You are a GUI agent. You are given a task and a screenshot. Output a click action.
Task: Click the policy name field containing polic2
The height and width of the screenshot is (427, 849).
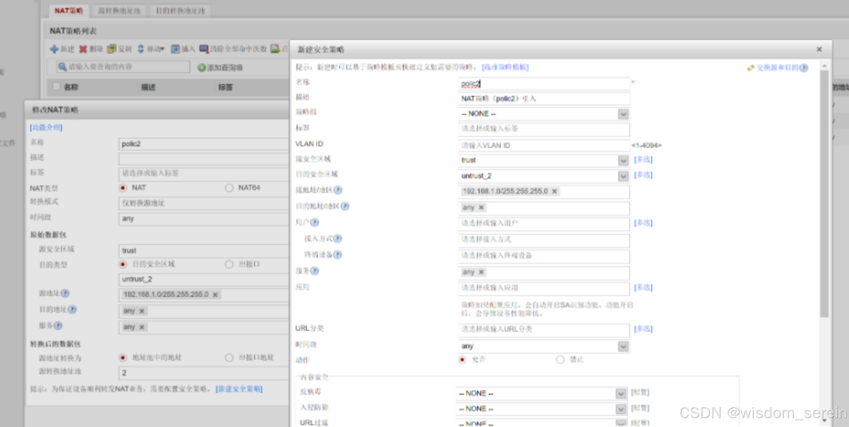coord(544,84)
